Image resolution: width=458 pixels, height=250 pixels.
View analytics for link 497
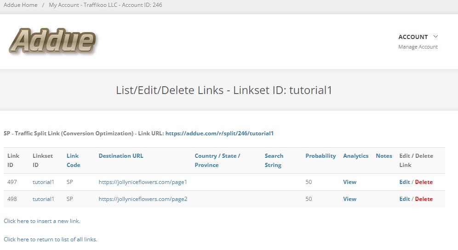pos(349,182)
